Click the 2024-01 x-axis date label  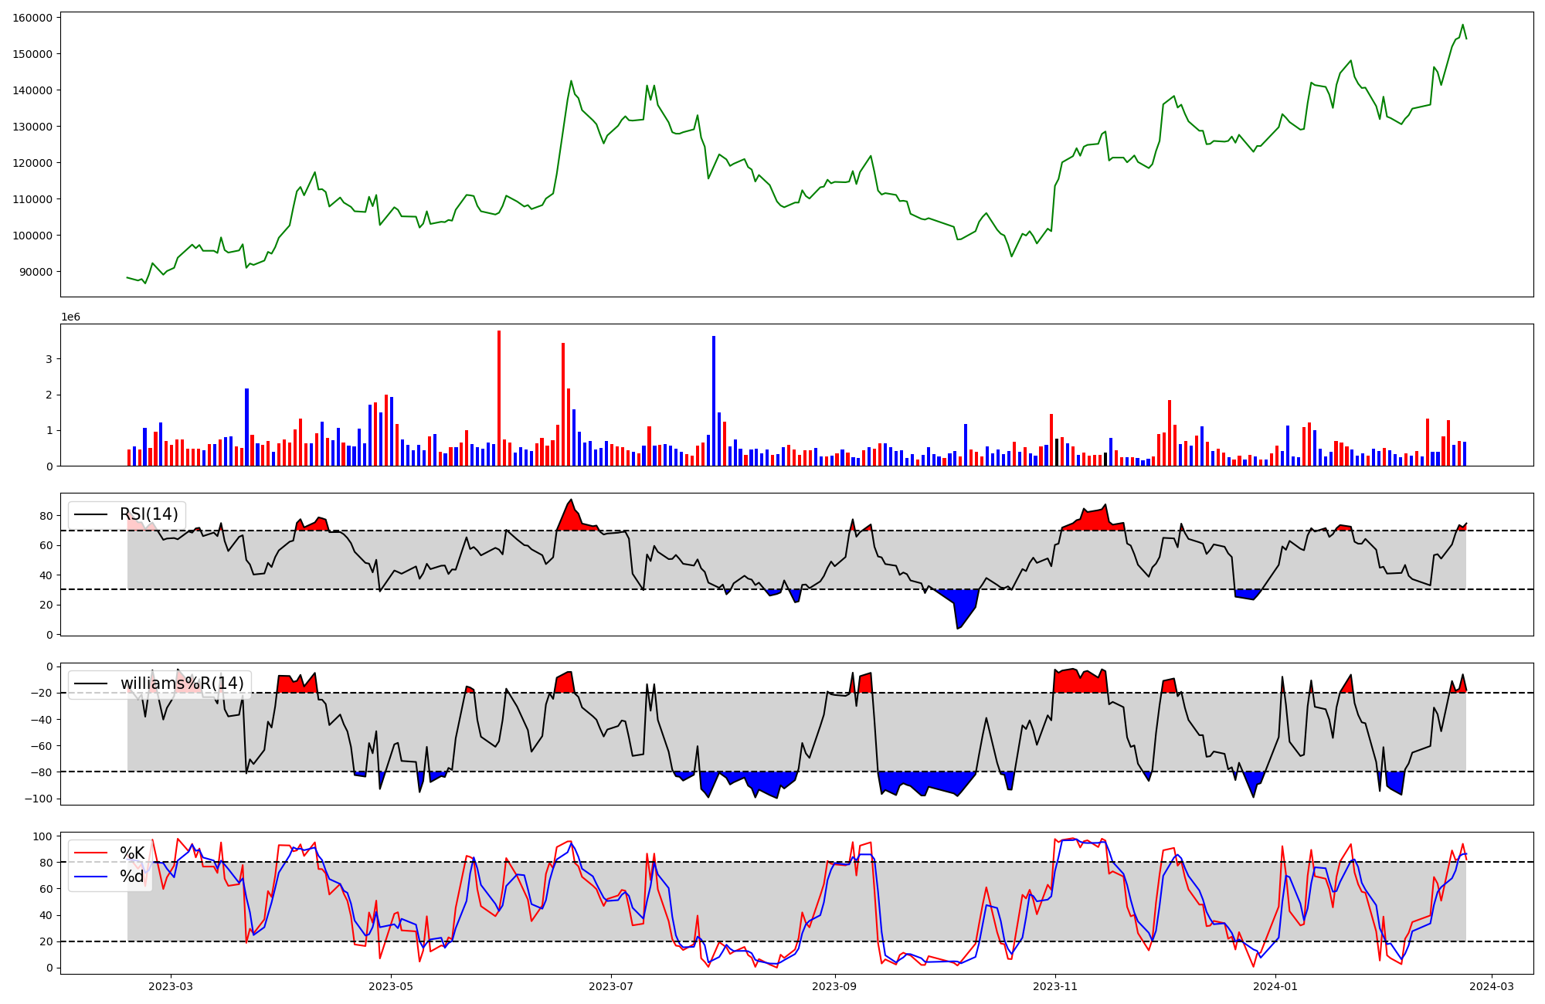point(1275,986)
